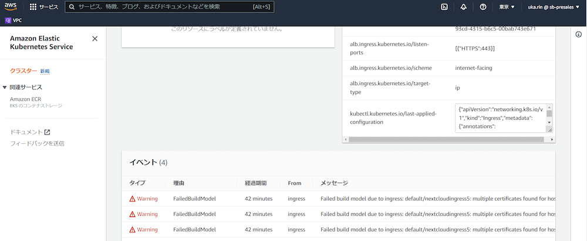Click the info icon on right edge
Viewport: 587px width, 241px height.
point(578,35)
